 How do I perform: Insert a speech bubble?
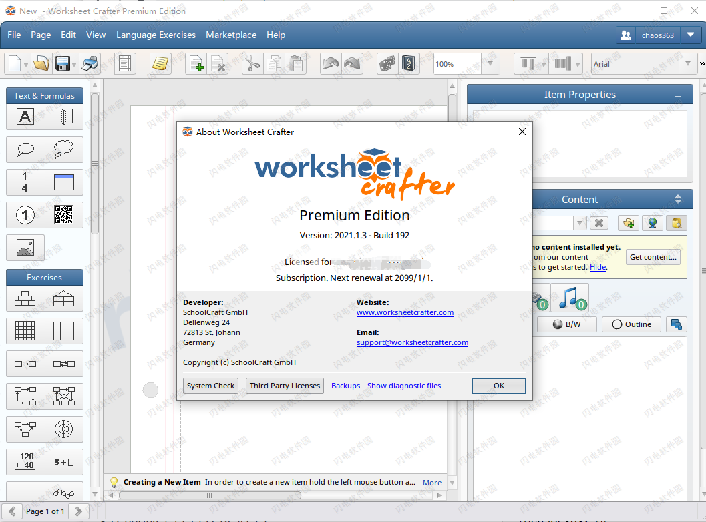(x=25, y=150)
